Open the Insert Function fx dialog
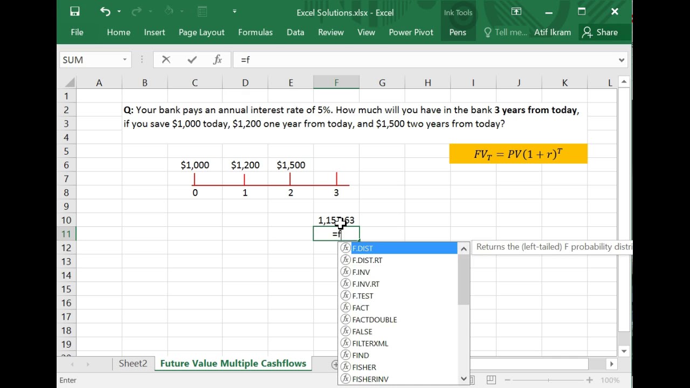 217,60
